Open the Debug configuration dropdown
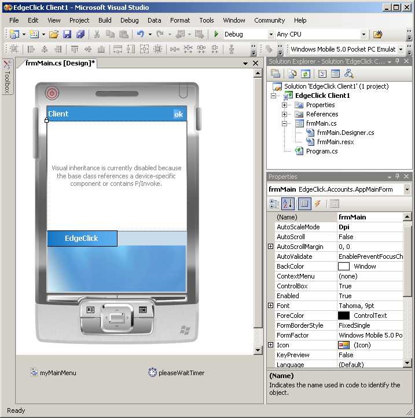Viewport: 415px width, 418px height. click(271, 34)
